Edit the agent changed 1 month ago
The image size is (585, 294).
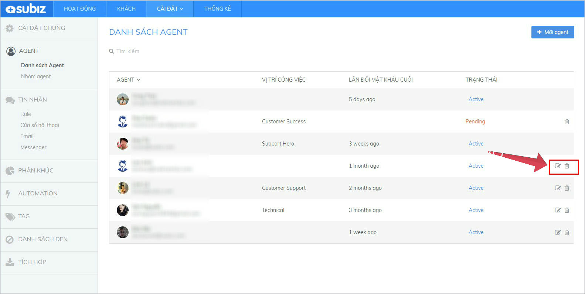(x=558, y=166)
